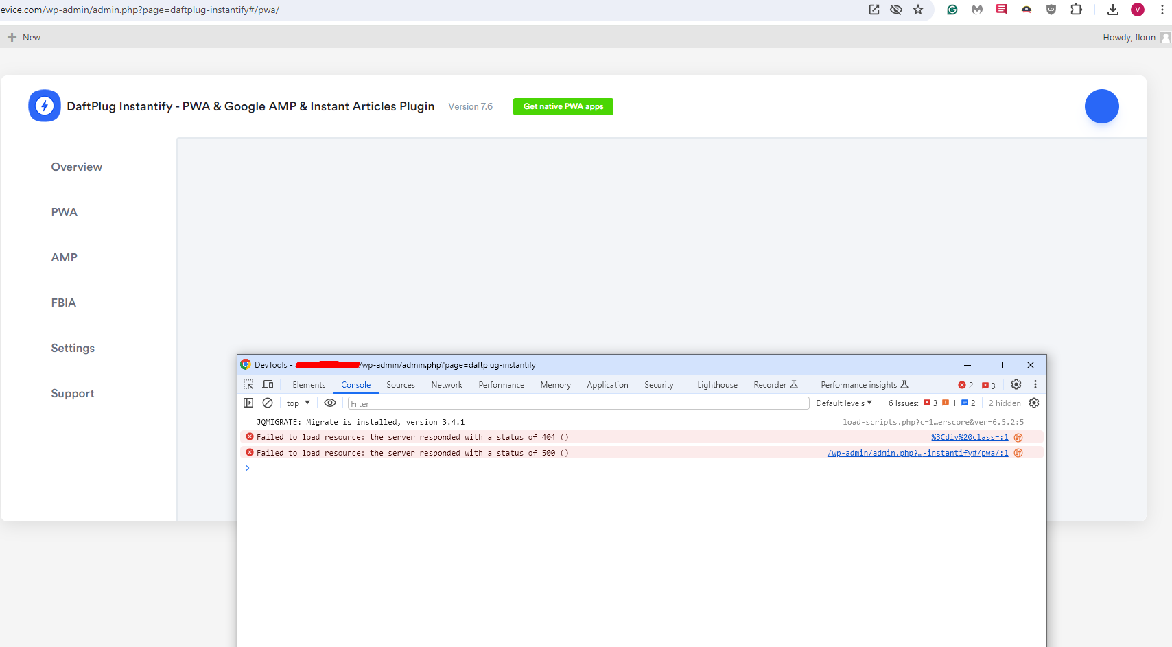Open the PWA section in plugin sidebar

[x=65, y=212]
